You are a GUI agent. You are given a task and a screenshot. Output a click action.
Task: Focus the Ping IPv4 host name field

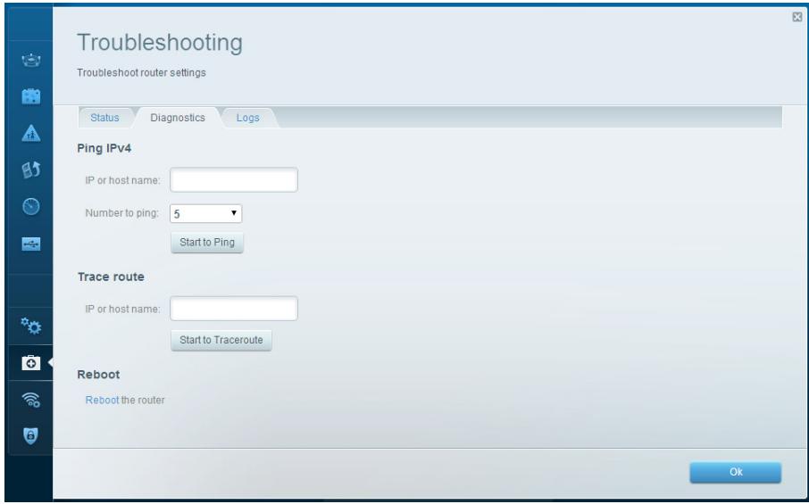[x=234, y=180]
